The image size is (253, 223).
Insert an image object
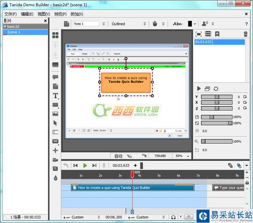click(x=55, y=114)
